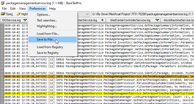Expand the toolbar combo box dropdown arrow

[x=87, y=14]
